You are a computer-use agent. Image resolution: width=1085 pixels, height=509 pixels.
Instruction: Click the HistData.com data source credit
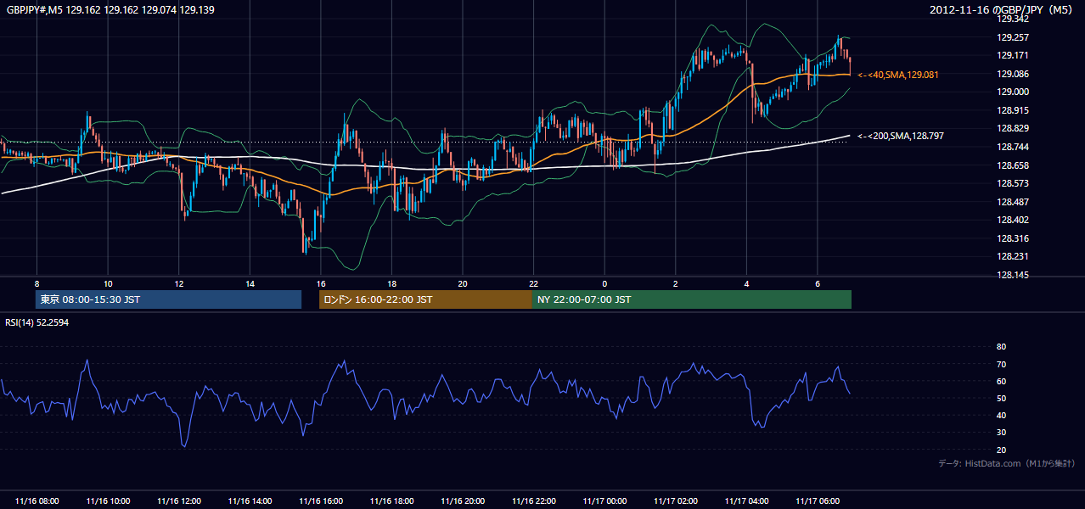tap(1007, 463)
